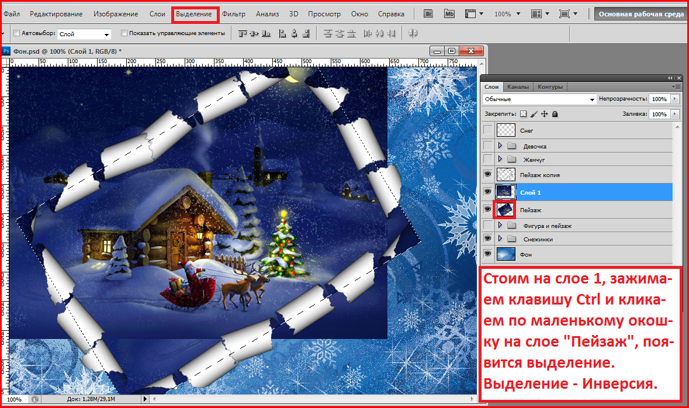Screen dimensions: 689x408
Task: Open the Заливка slider arrow
Action: tap(675, 114)
